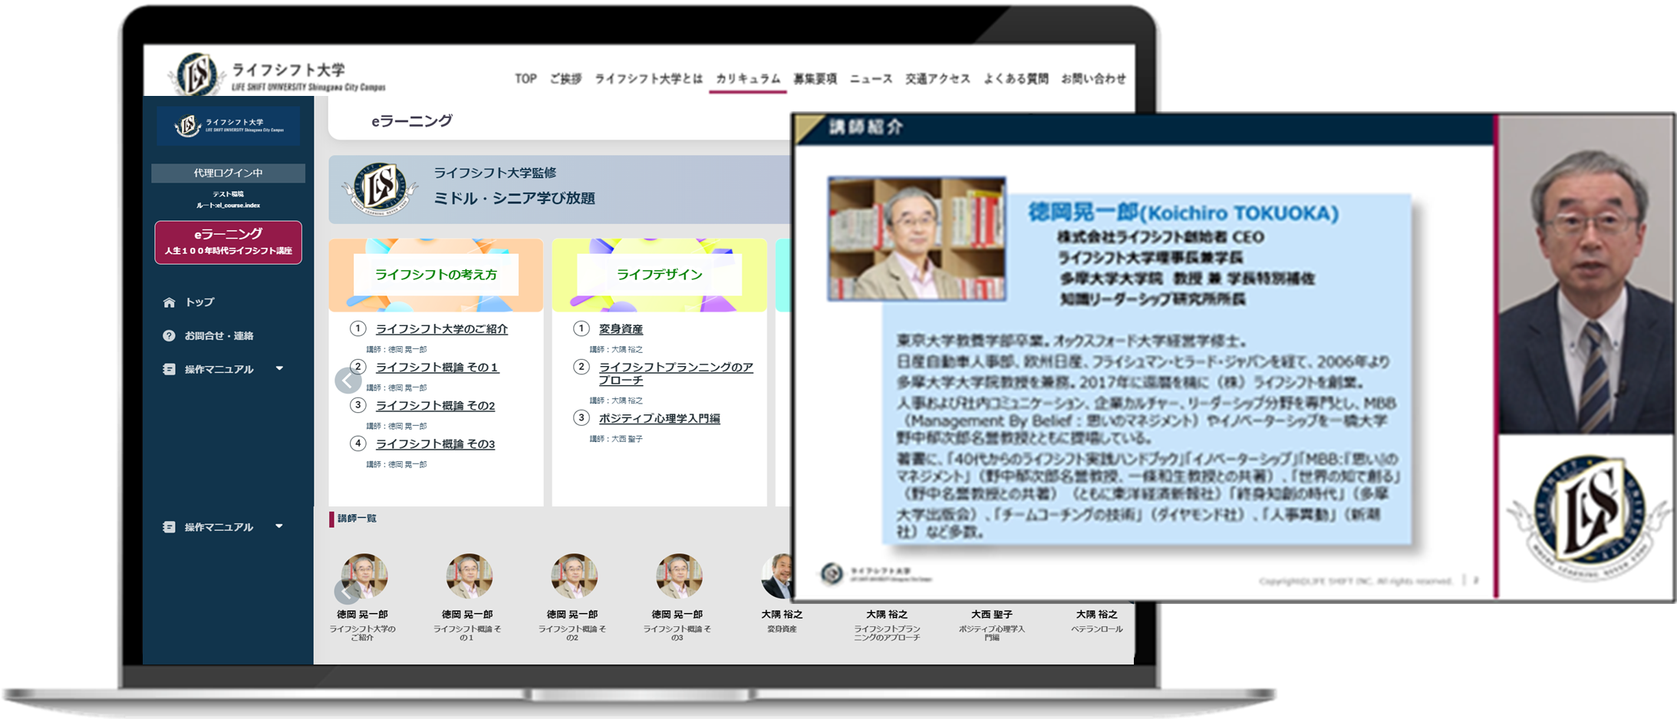Viewport: 1677px width, 719px height.
Task: Open 募集要項 in the top navigation
Action: tap(815, 78)
